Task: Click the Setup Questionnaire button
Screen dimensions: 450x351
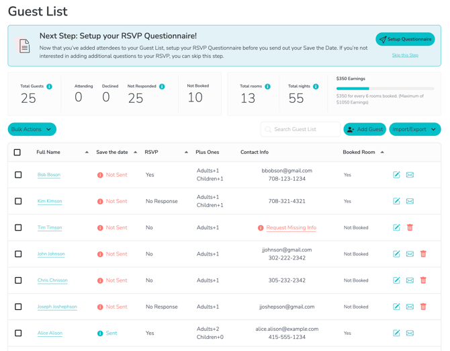Action: [405, 40]
